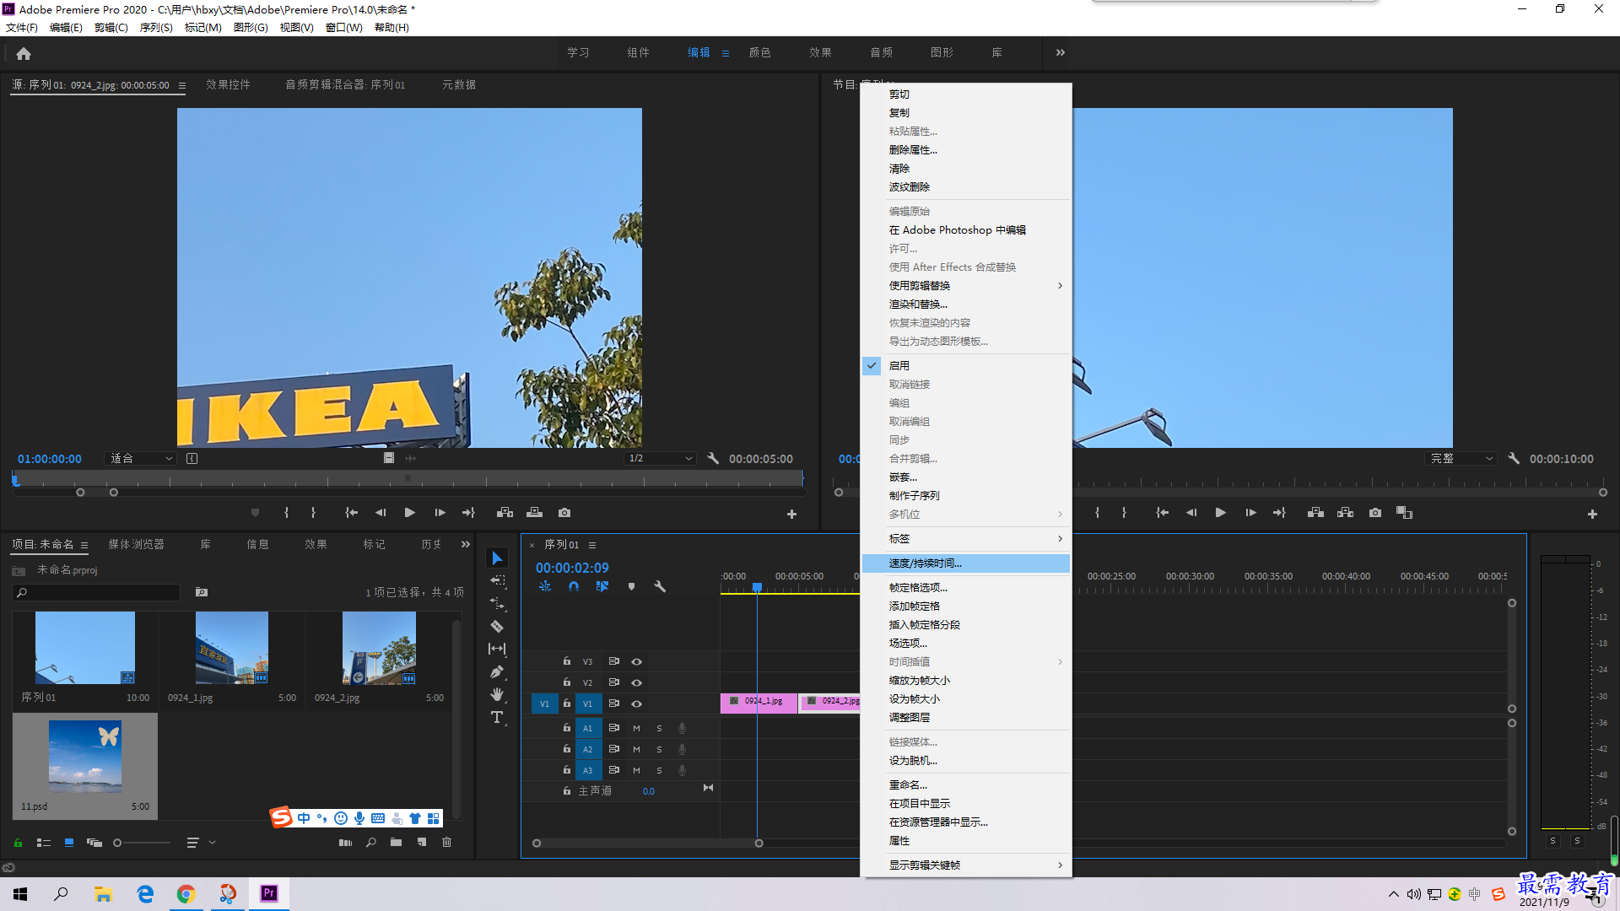The height and width of the screenshot is (911, 1620).
Task: Toggle lock on track V1
Action: click(567, 703)
